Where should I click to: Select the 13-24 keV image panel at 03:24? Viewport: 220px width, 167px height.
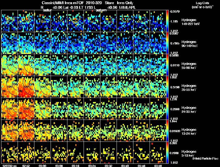click(x=92, y=131)
